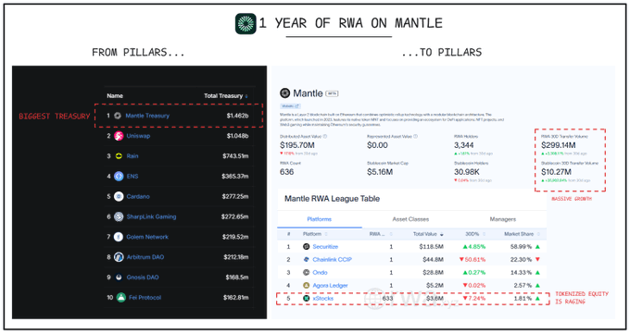Click the 50.61% Chainlink 30D change
The width and height of the screenshot is (630, 333).
click(472, 260)
